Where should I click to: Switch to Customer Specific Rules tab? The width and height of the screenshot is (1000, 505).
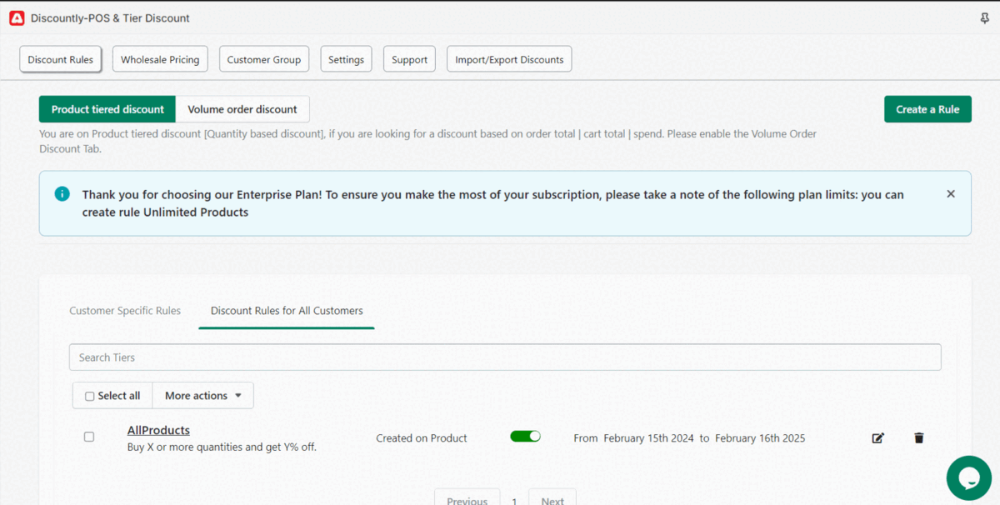point(125,311)
